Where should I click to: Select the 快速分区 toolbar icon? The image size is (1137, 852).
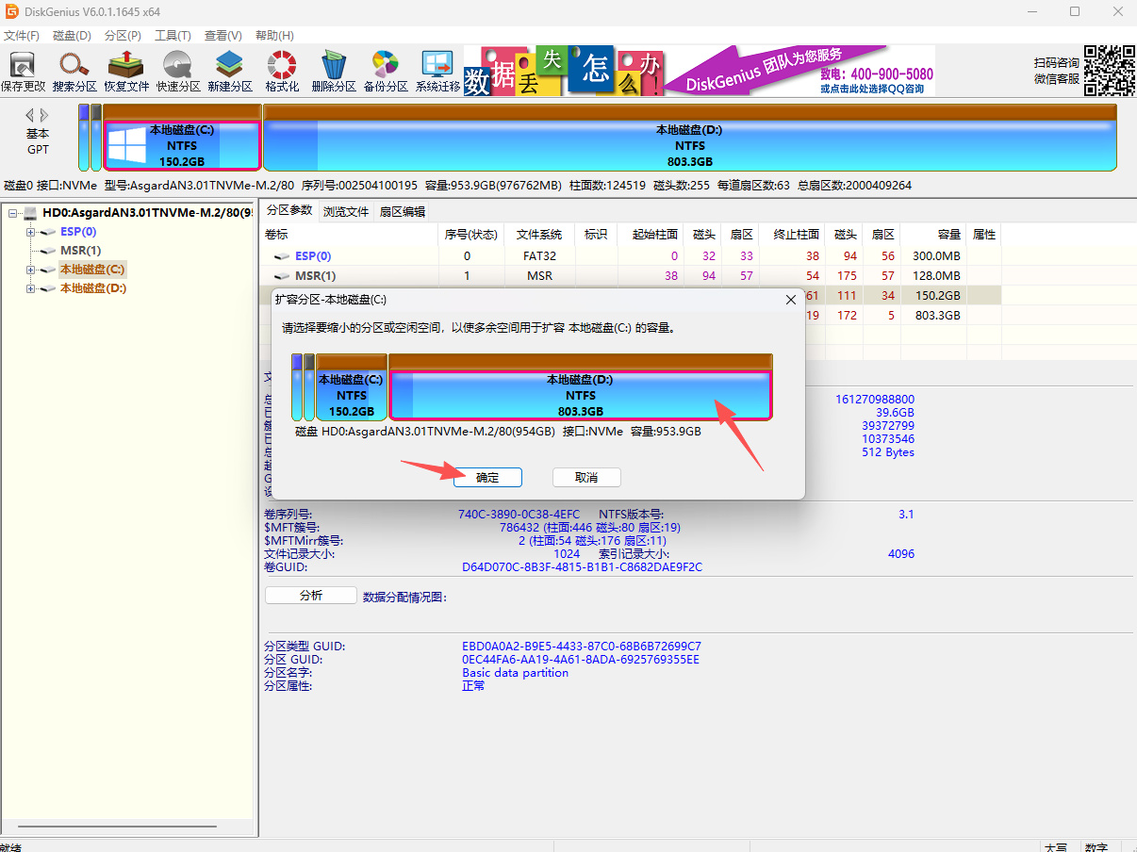[x=178, y=71]
